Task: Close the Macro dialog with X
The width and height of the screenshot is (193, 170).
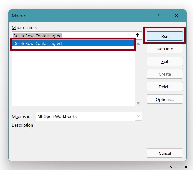Action: point(177,16)
